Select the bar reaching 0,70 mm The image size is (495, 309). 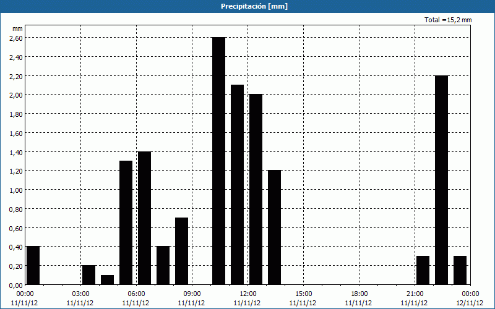pyautogui.click(x=181, y=252)
